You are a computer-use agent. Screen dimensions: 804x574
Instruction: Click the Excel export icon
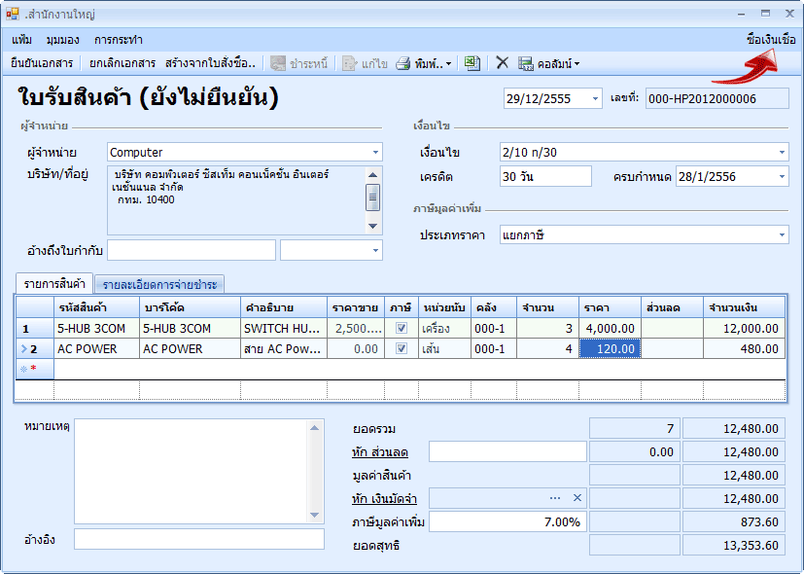pos(472,63)
